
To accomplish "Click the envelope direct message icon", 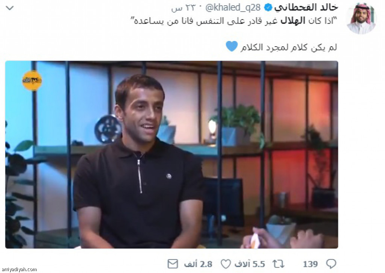I will (x=173, y=264).
